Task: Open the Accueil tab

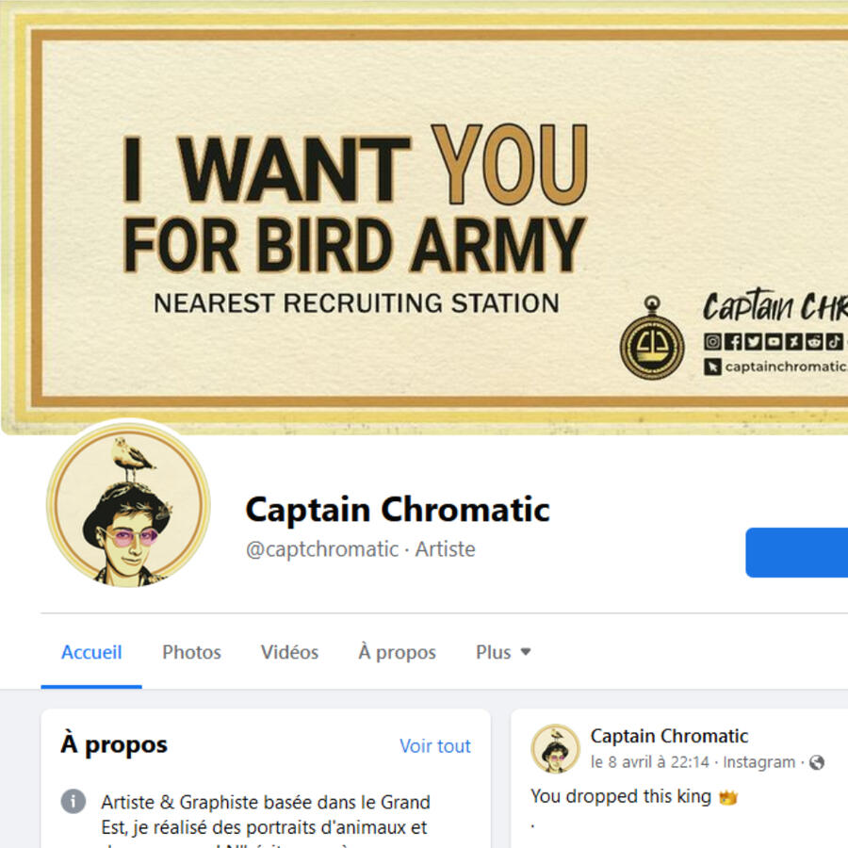Action: (91, 652)
